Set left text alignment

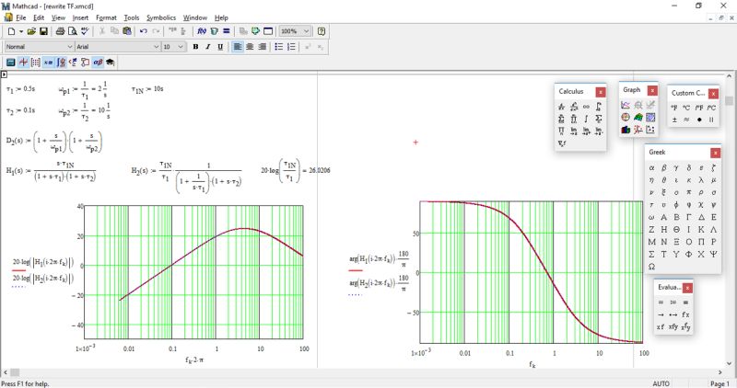pyautogui.click(x=238, y=47)
